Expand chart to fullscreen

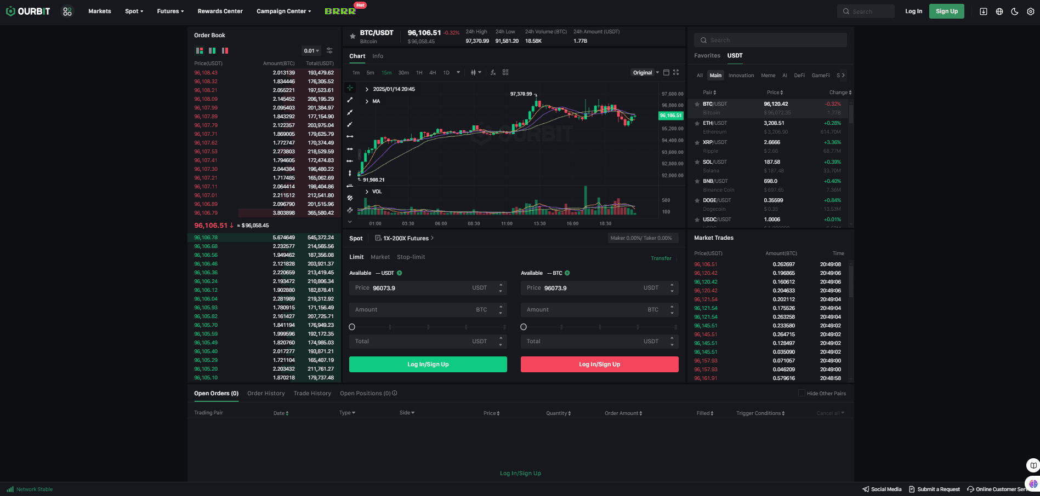(676, 72)
